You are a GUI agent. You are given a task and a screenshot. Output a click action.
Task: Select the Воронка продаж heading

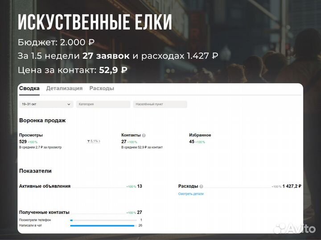click(42, 120)
